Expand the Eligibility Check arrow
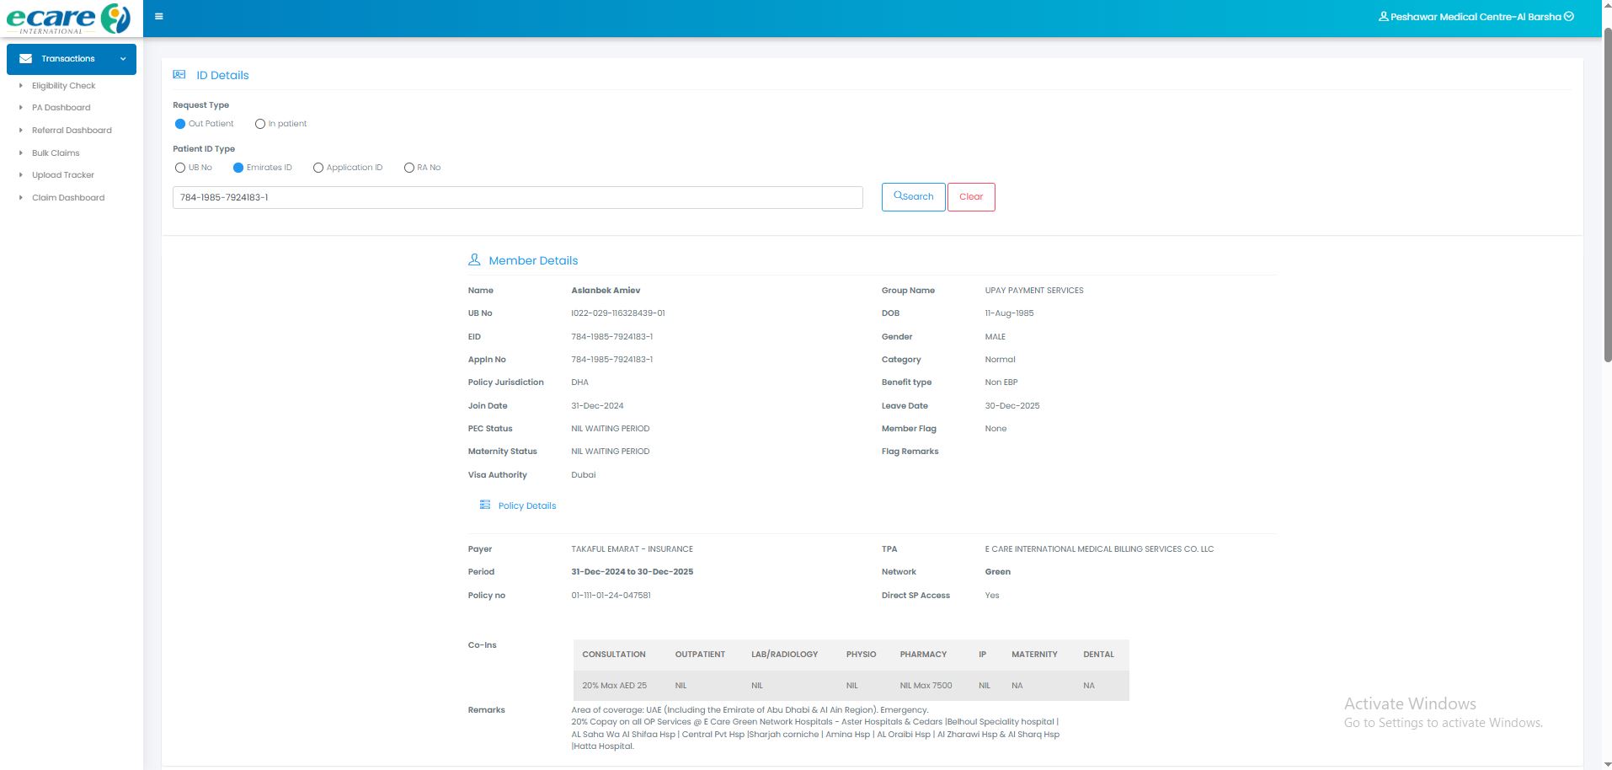The width and height of the screenshot is (1612, 770). pos(21,85)
